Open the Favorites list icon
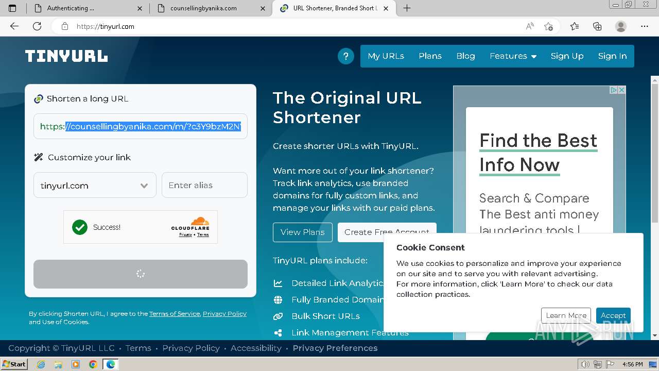Screen dimensions: 659x371 (x=575, y=26)
